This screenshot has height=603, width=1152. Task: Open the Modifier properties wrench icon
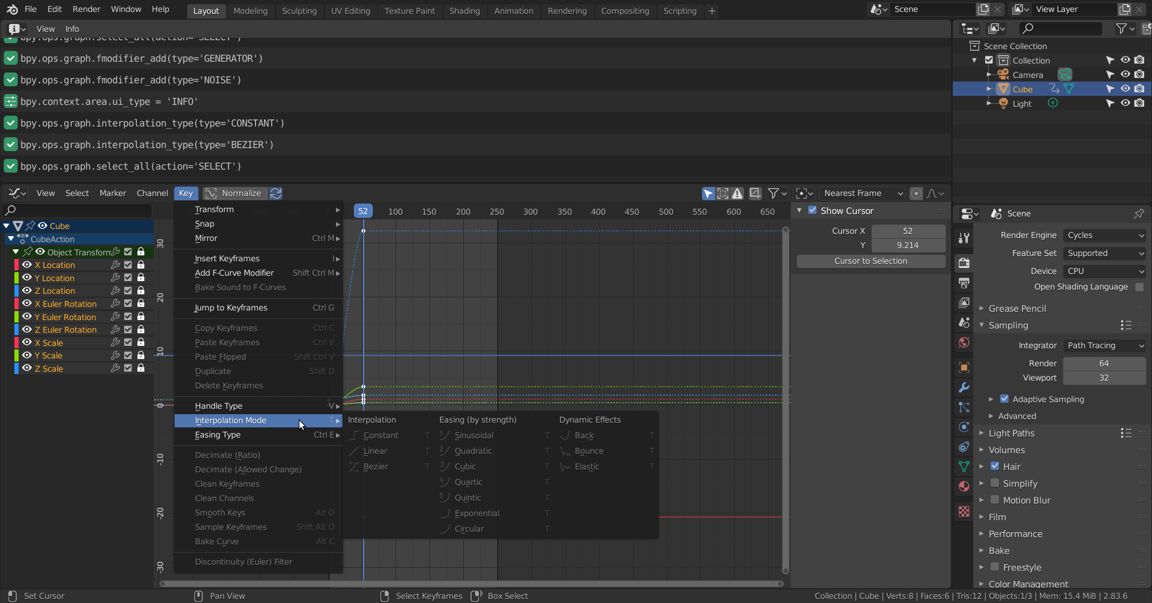coord(964,387)
